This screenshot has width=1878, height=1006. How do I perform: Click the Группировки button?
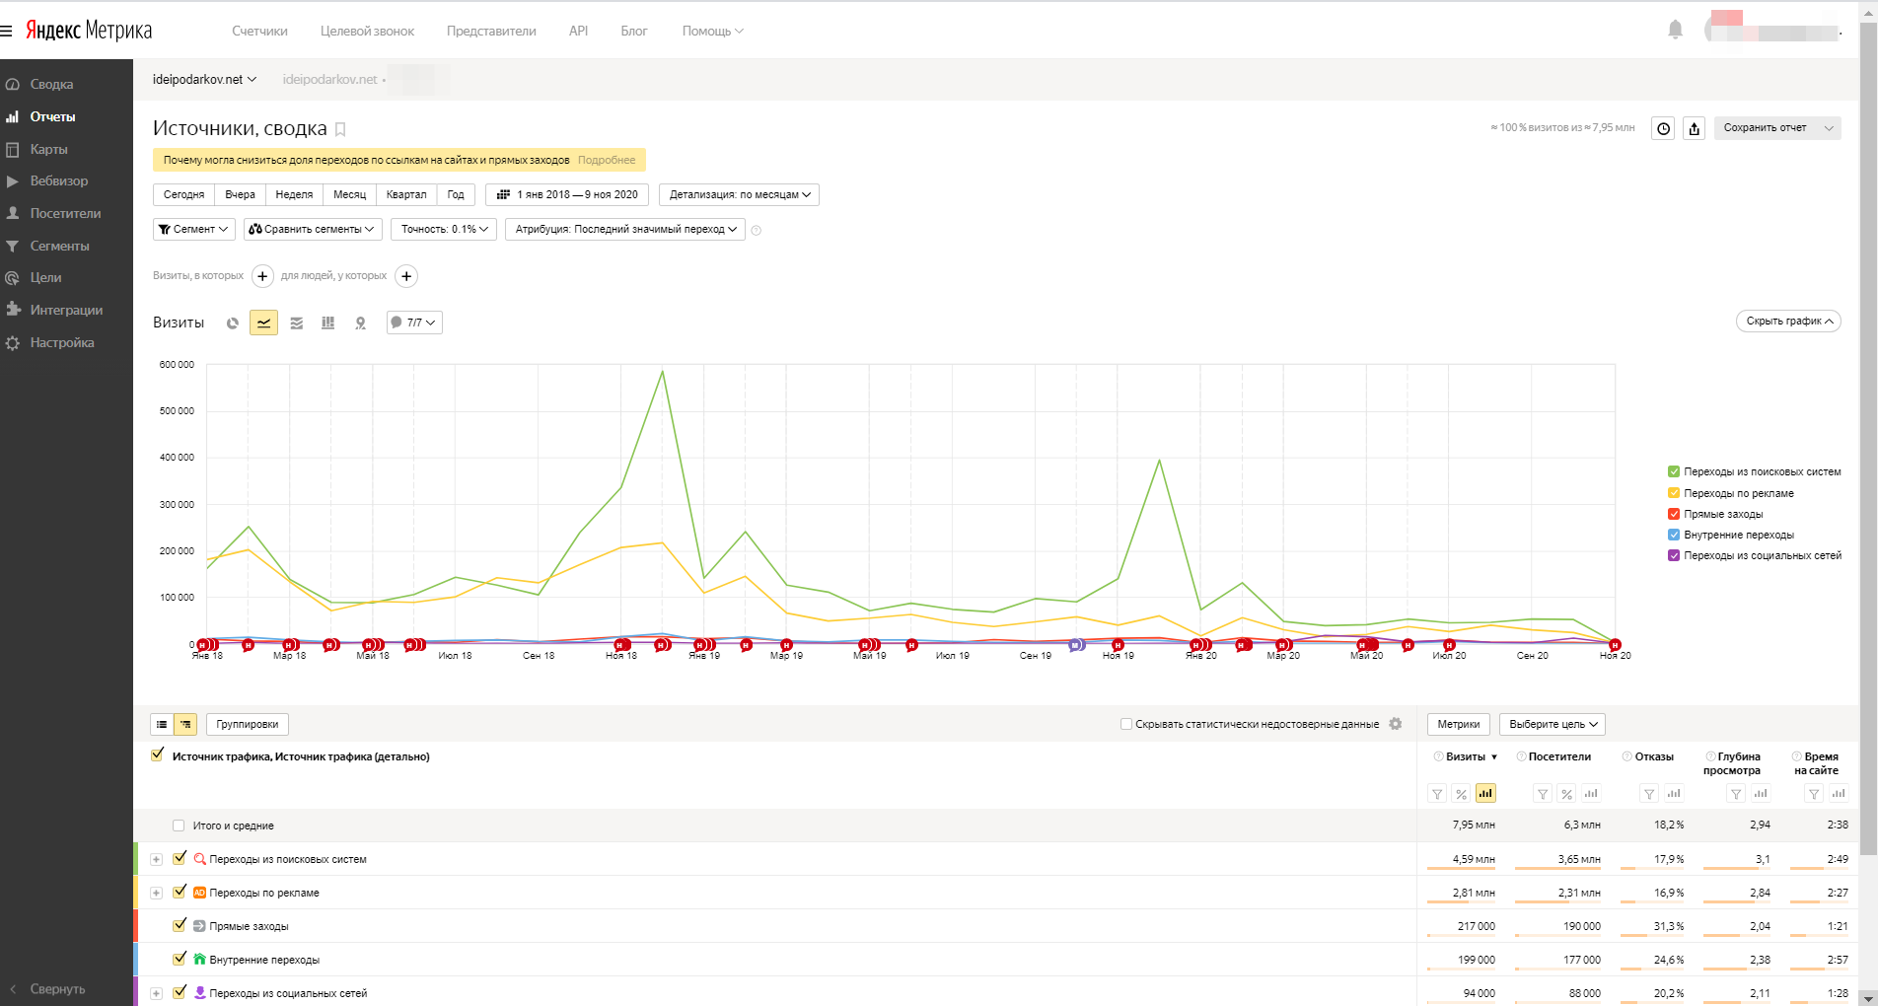248,724
